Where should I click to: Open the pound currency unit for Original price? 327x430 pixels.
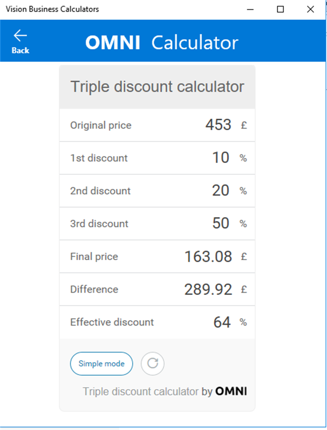(x=244, y=126)
